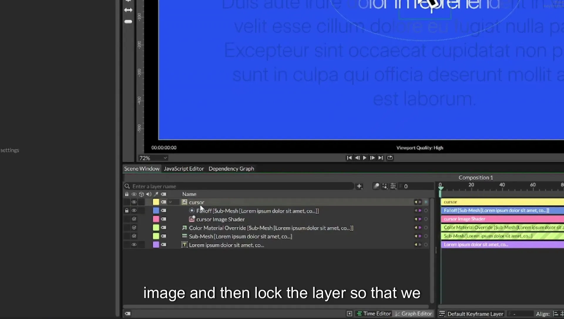The height and width of the screenshot is (319, 564).
Task: Click the Enter a layer name field
Action: click(239, 186)
